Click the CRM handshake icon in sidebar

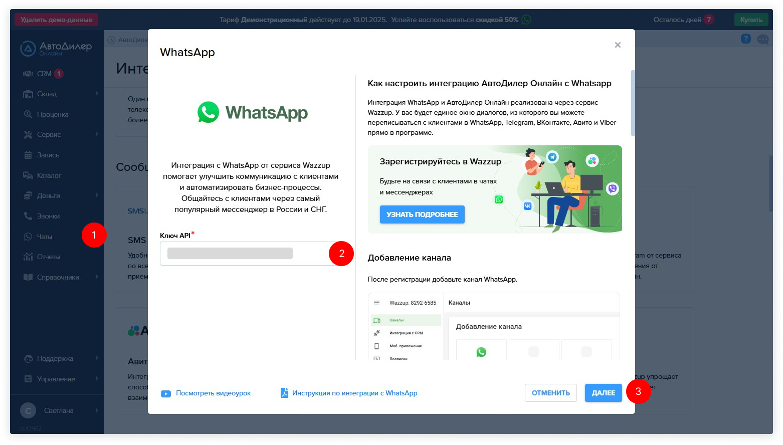pos(28,74)
